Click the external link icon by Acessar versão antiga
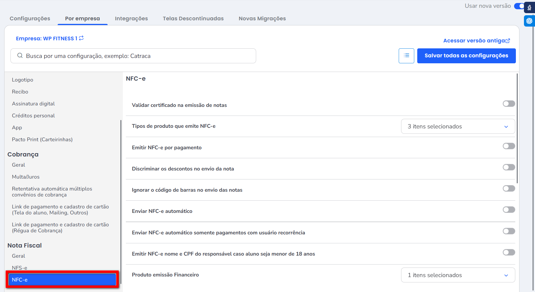Image resolution: width=535 pixels, height=292 pixels. click(x=508, y=41)
